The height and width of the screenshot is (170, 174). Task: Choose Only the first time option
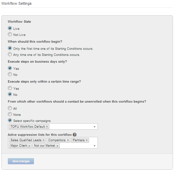10,48
